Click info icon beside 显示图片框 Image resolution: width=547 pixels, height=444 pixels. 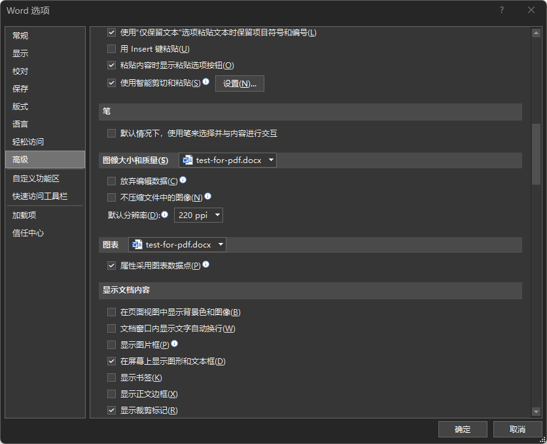pyautogui.click(x=175, y=343)
